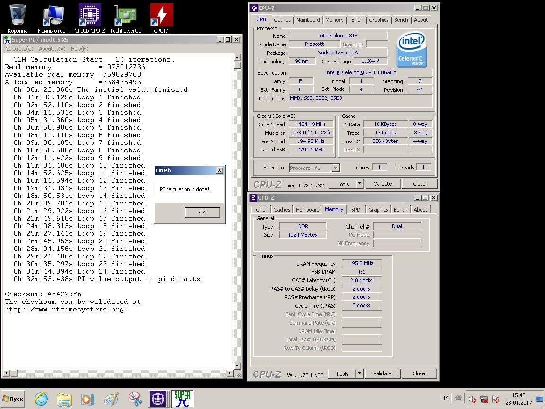
Task: Click Super PI horizontal scrollbar right arrow
Action: pos(229,373)
